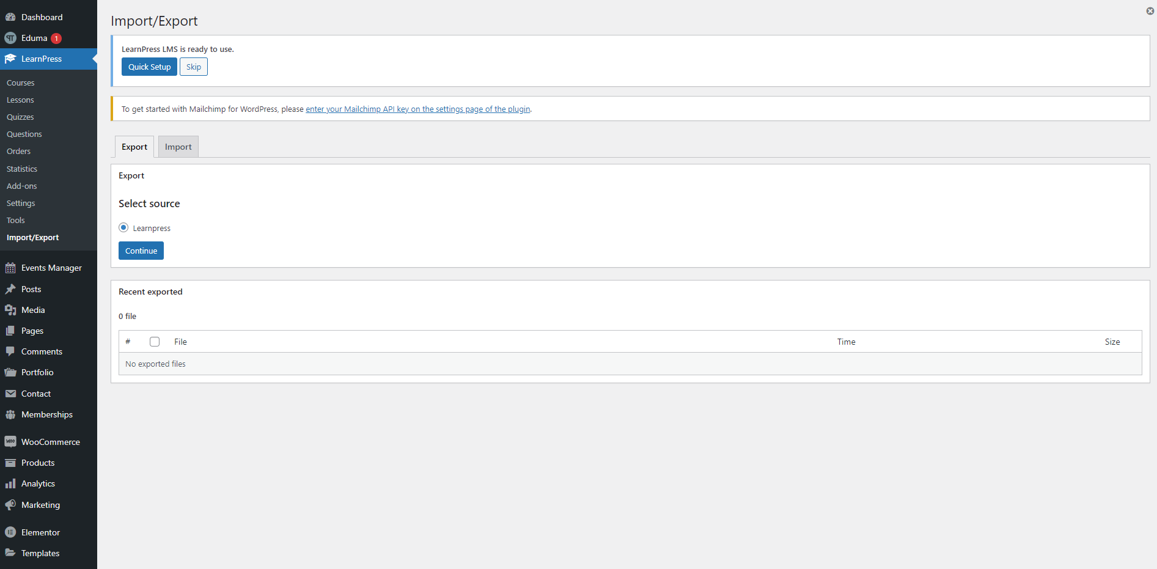This screenshot has width=1157, height=569.
Task: Click the 'No exported files' row
Action: click(x=630, y=364)
